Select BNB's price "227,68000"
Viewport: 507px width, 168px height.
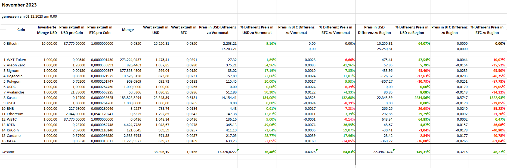coord(77,108)
